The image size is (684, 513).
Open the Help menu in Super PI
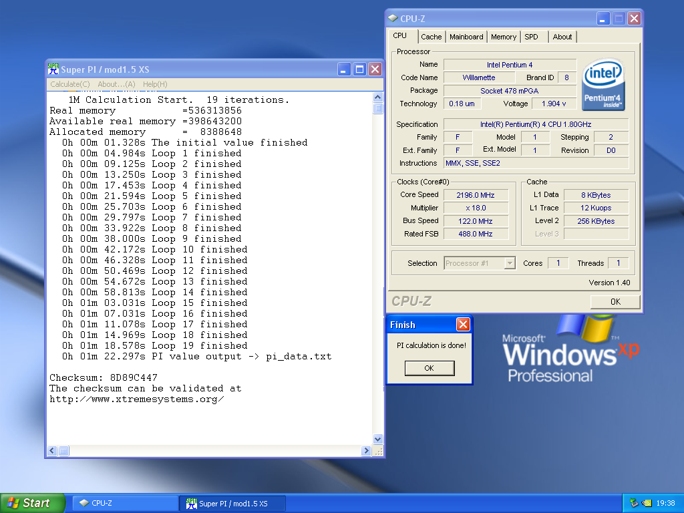pyautogui.click(x=155, y=84)
